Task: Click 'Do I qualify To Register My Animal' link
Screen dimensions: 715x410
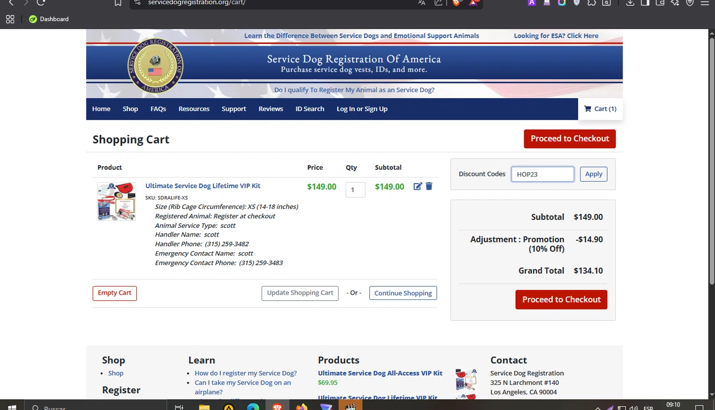Action: (354, 90)
